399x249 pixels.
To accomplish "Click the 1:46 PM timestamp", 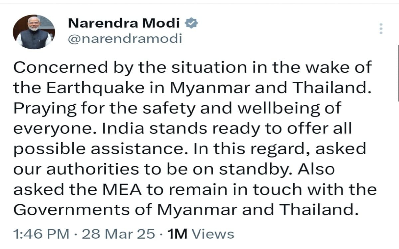I will [x=41, y=234].
